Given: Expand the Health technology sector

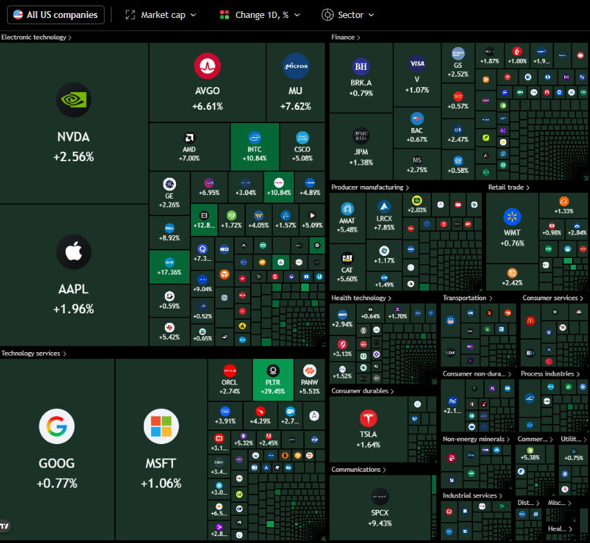Looking at the screenshot, I should click(x=361, y=298).
